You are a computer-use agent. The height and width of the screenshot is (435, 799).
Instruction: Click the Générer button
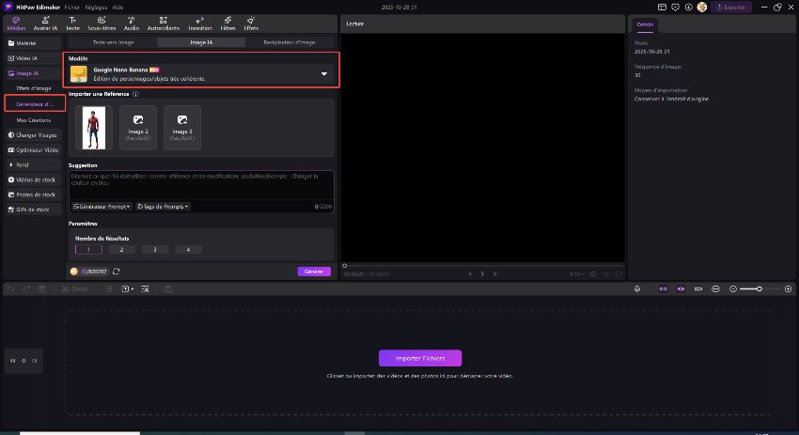pyautogui.click(x=314, y=272)
